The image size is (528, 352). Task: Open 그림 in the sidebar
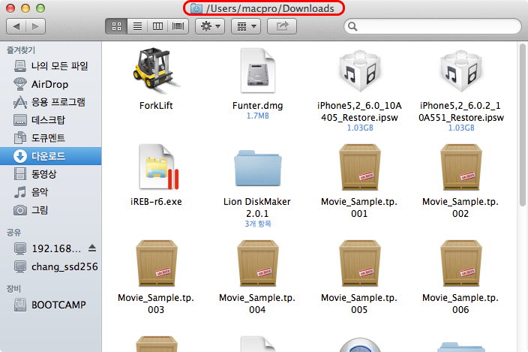(50, 210)
